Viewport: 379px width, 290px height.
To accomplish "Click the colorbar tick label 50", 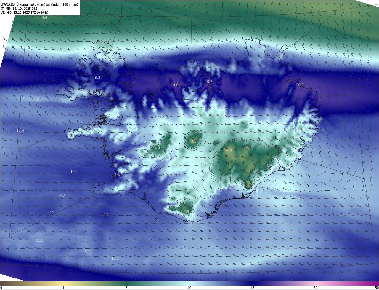I will pos(377,288).
